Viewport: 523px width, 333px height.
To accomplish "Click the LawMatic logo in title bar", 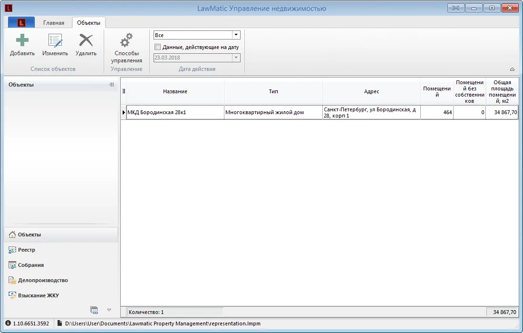I will (9, 8).
